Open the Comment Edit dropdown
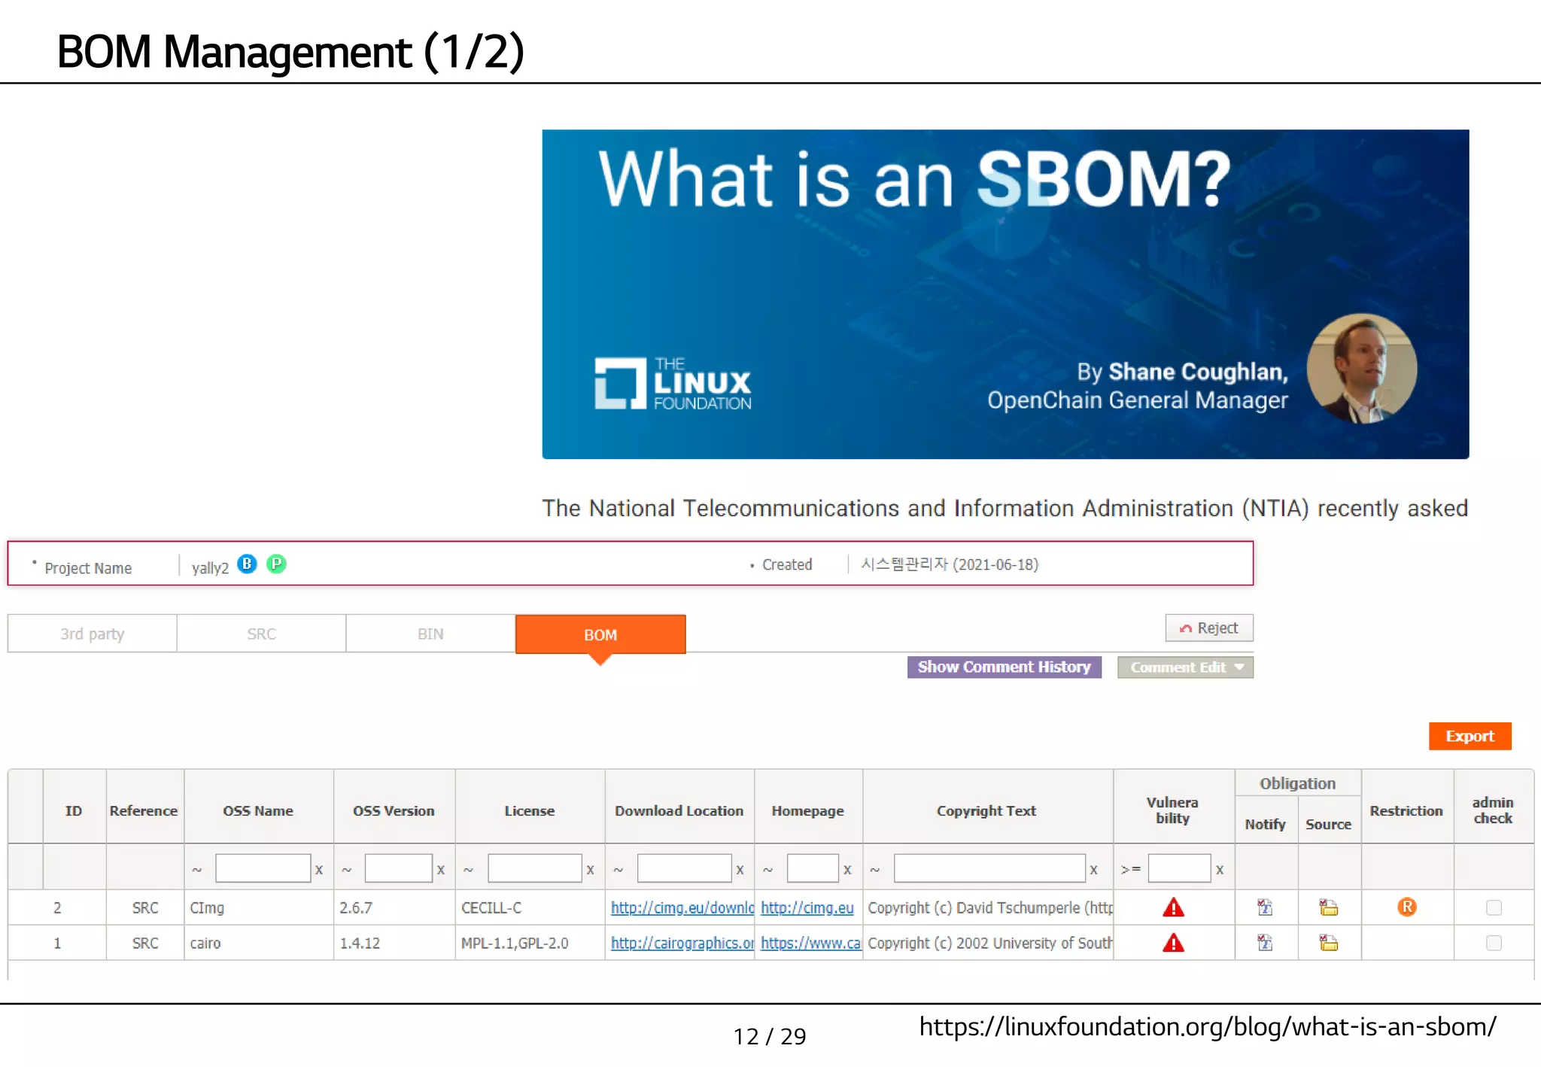Screen dimensions: 1541x1067 point(1185,667)
